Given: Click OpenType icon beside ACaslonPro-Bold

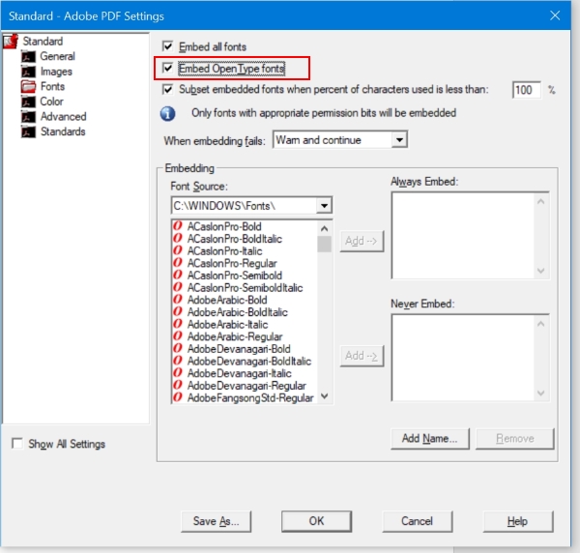Looking at the screenshot, I should point(178,226).
